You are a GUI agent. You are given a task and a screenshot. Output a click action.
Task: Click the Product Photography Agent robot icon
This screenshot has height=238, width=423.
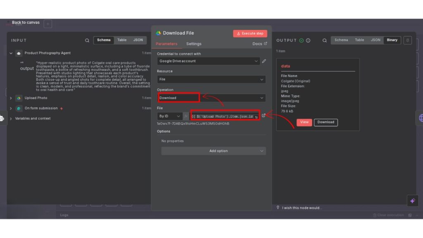pos(19,53)
